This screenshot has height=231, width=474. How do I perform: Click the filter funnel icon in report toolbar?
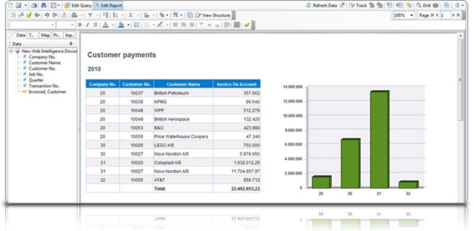tap(90, 15)
